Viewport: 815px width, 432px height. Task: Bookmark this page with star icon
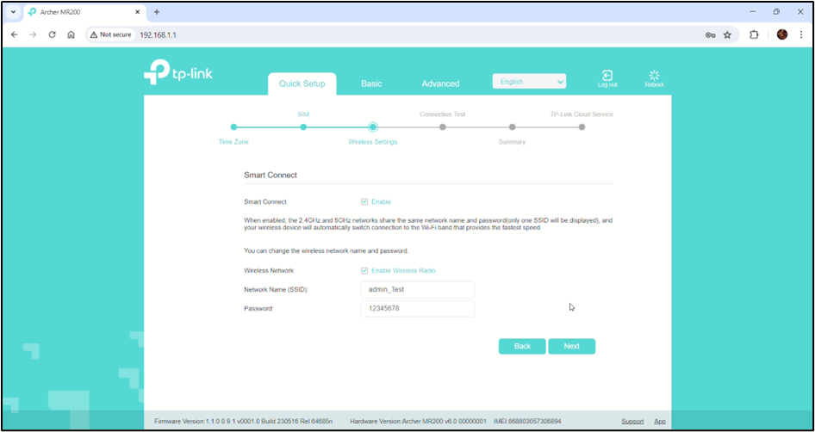pyautogui.click(x=727, y=34)
